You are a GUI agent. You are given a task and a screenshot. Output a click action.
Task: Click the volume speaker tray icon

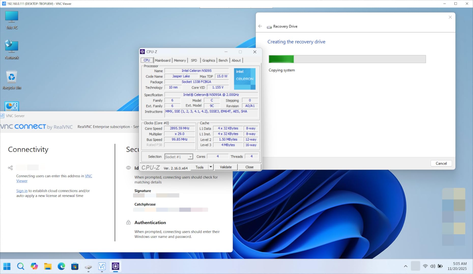click(x=433, y=266)
